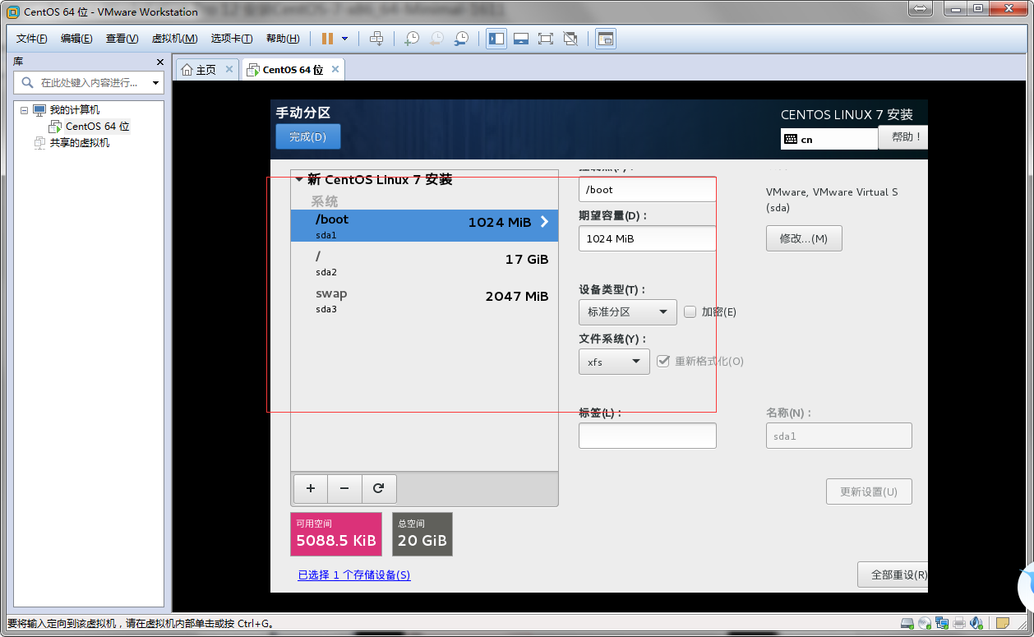Switch to Unity mode icon
The height and width of the screenshot is (637, 1034).
[x=570, y=39]
